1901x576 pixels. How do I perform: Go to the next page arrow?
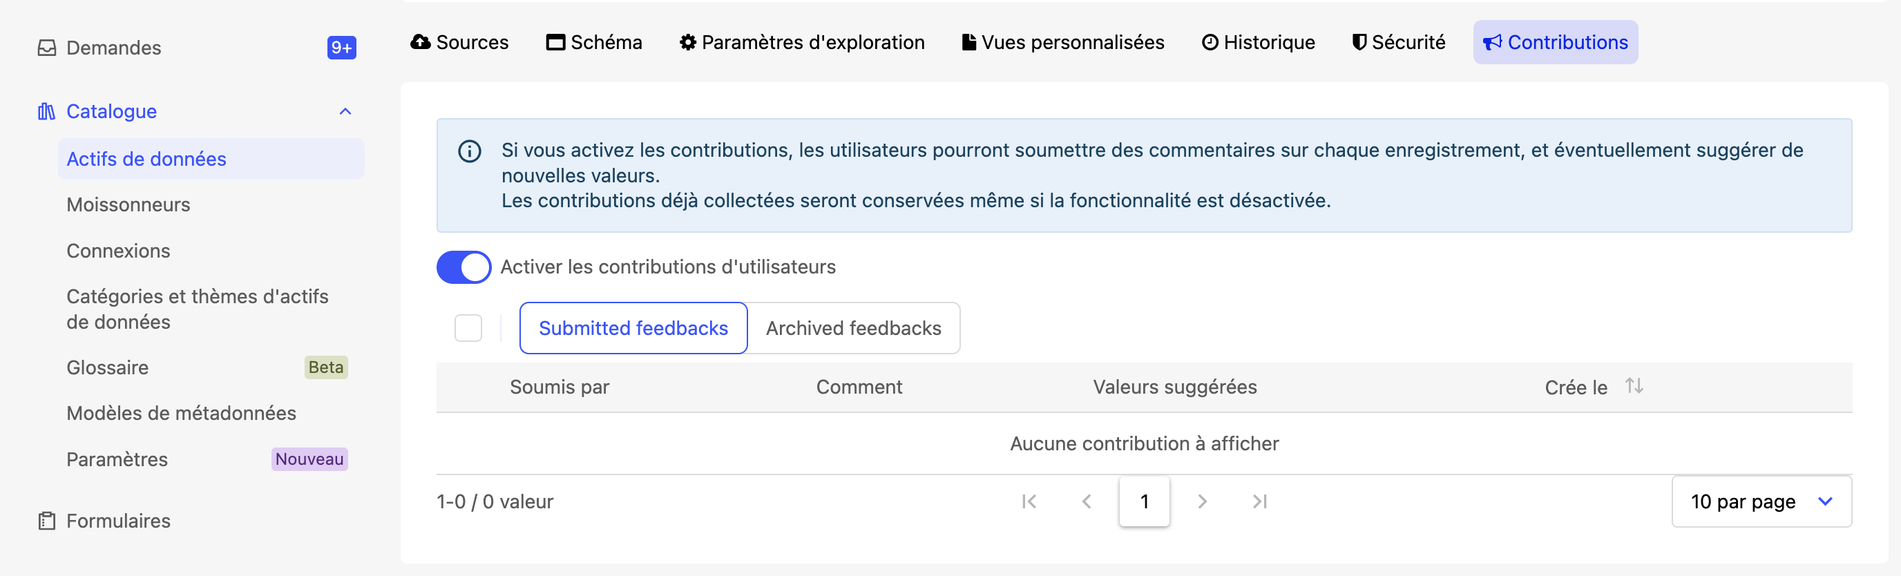click(x=1202, y=501)
